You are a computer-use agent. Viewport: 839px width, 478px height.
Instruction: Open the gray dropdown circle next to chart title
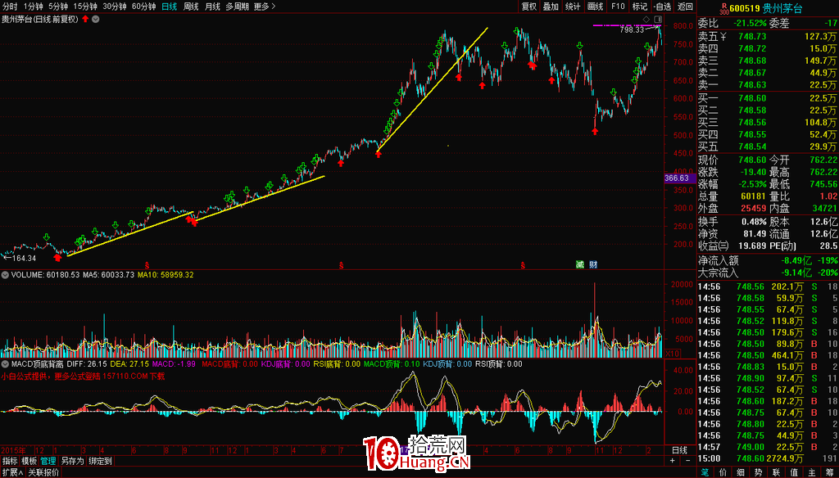[x=96, y=19]
